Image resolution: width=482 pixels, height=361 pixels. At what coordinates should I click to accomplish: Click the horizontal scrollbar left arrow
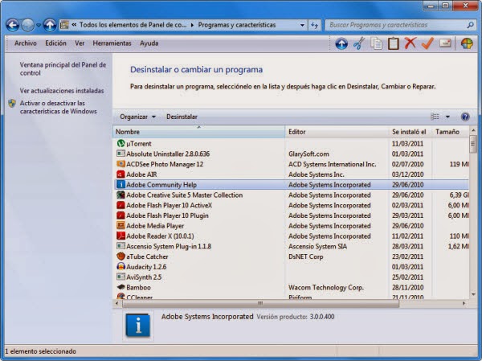coord(116,303)
